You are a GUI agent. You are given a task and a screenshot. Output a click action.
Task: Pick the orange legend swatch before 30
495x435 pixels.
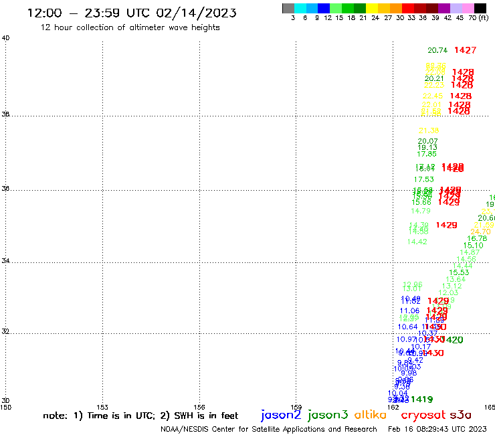click(x=396, y=9)
